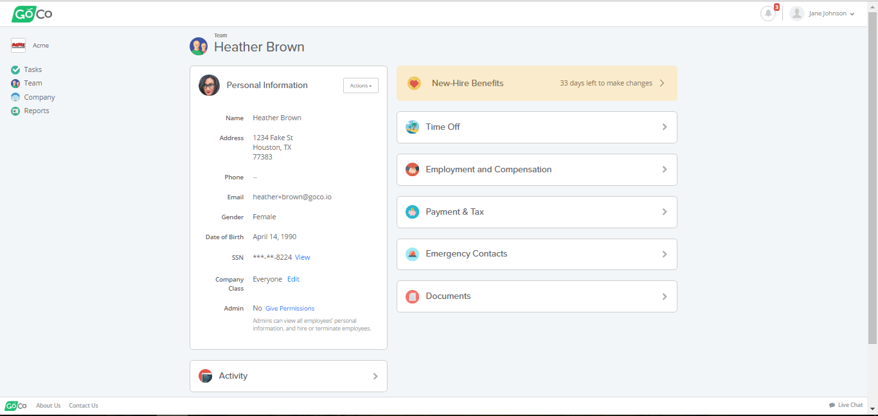The image size is (878, 416).
Task: Click the Tasks checkmark icon in sidebar
Action: point(15,69)
